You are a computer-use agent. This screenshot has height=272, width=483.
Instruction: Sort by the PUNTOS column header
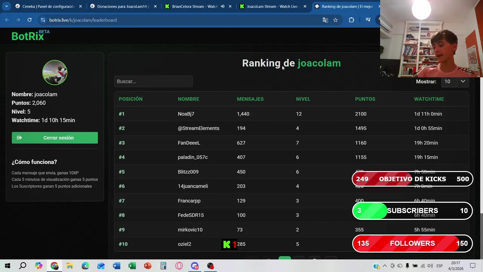click(x=365, y=99)
